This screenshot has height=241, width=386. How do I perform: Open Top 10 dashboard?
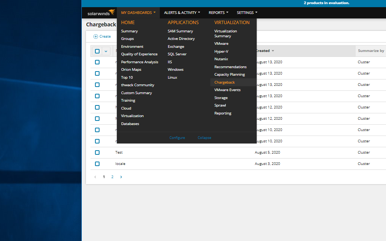click(127, 78)
